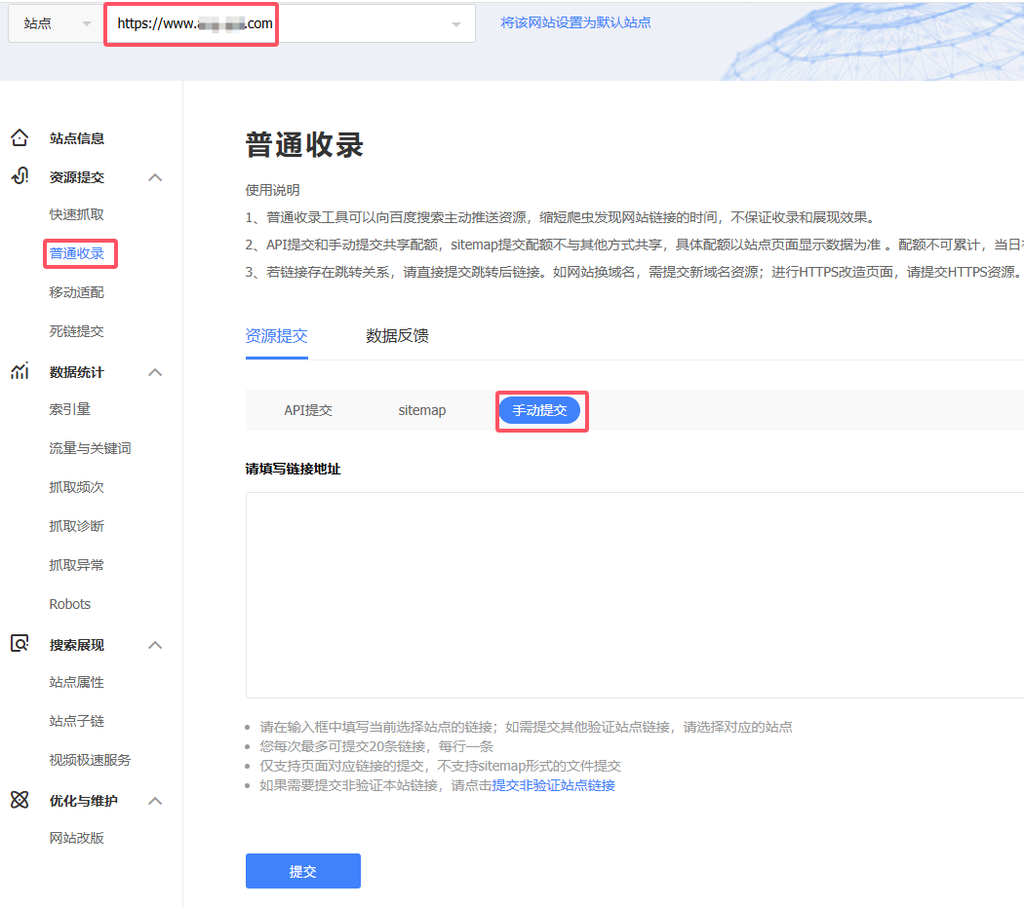The image size is (1024, 908).
Task: Click the blue 提交 button
Action: [303, 871]
